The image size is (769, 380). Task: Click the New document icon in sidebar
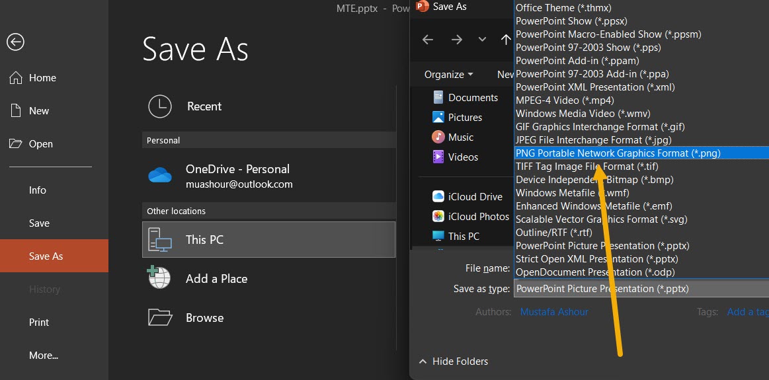[16, 110]
